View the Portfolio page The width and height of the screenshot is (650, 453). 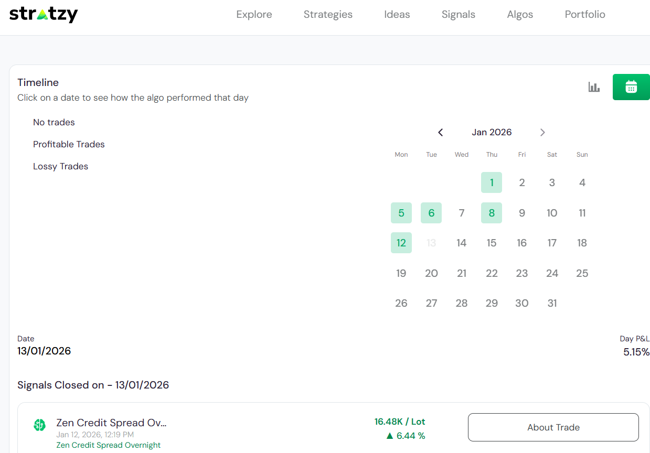tap(584, 15)
